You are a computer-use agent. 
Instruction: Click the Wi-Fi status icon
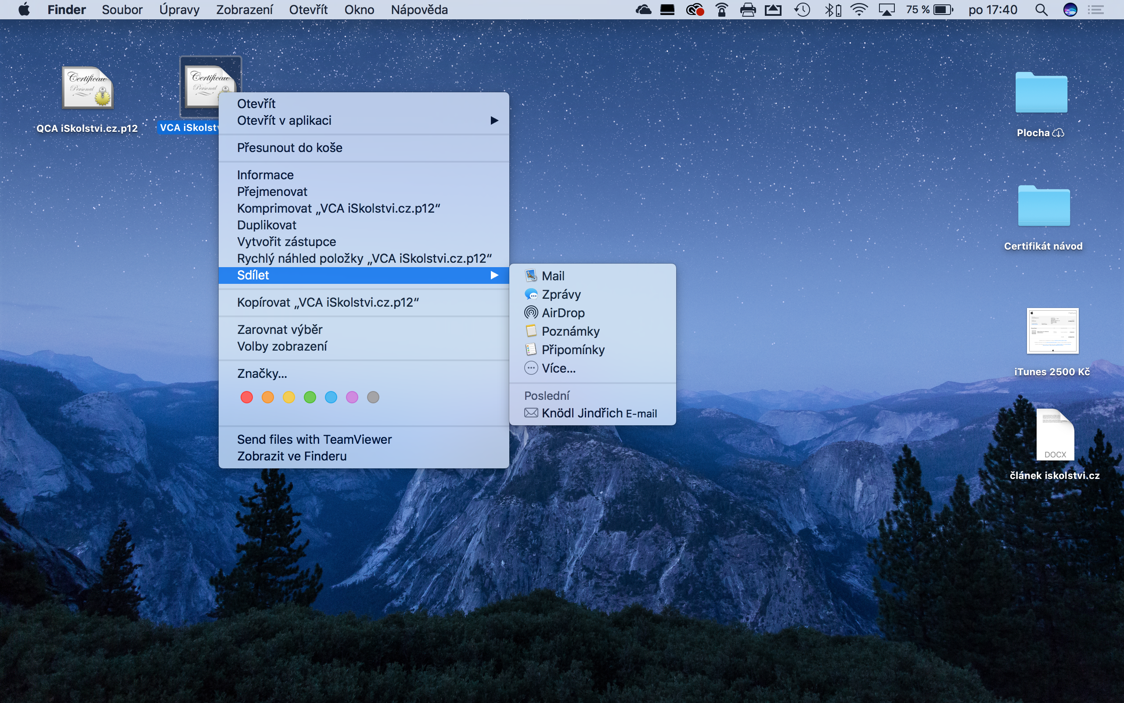[859, 10]
